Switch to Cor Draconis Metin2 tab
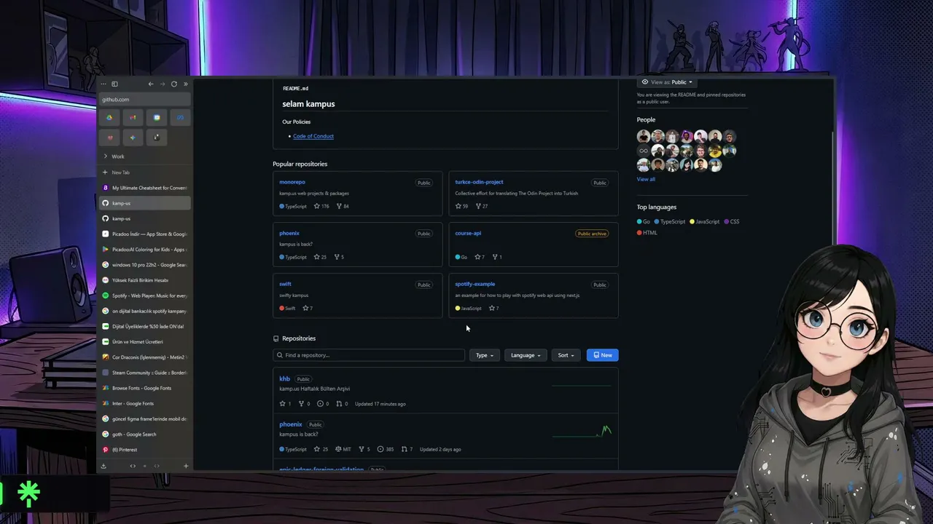The height and width of the screenshot is (524, 933). click(x=144, y=357)
